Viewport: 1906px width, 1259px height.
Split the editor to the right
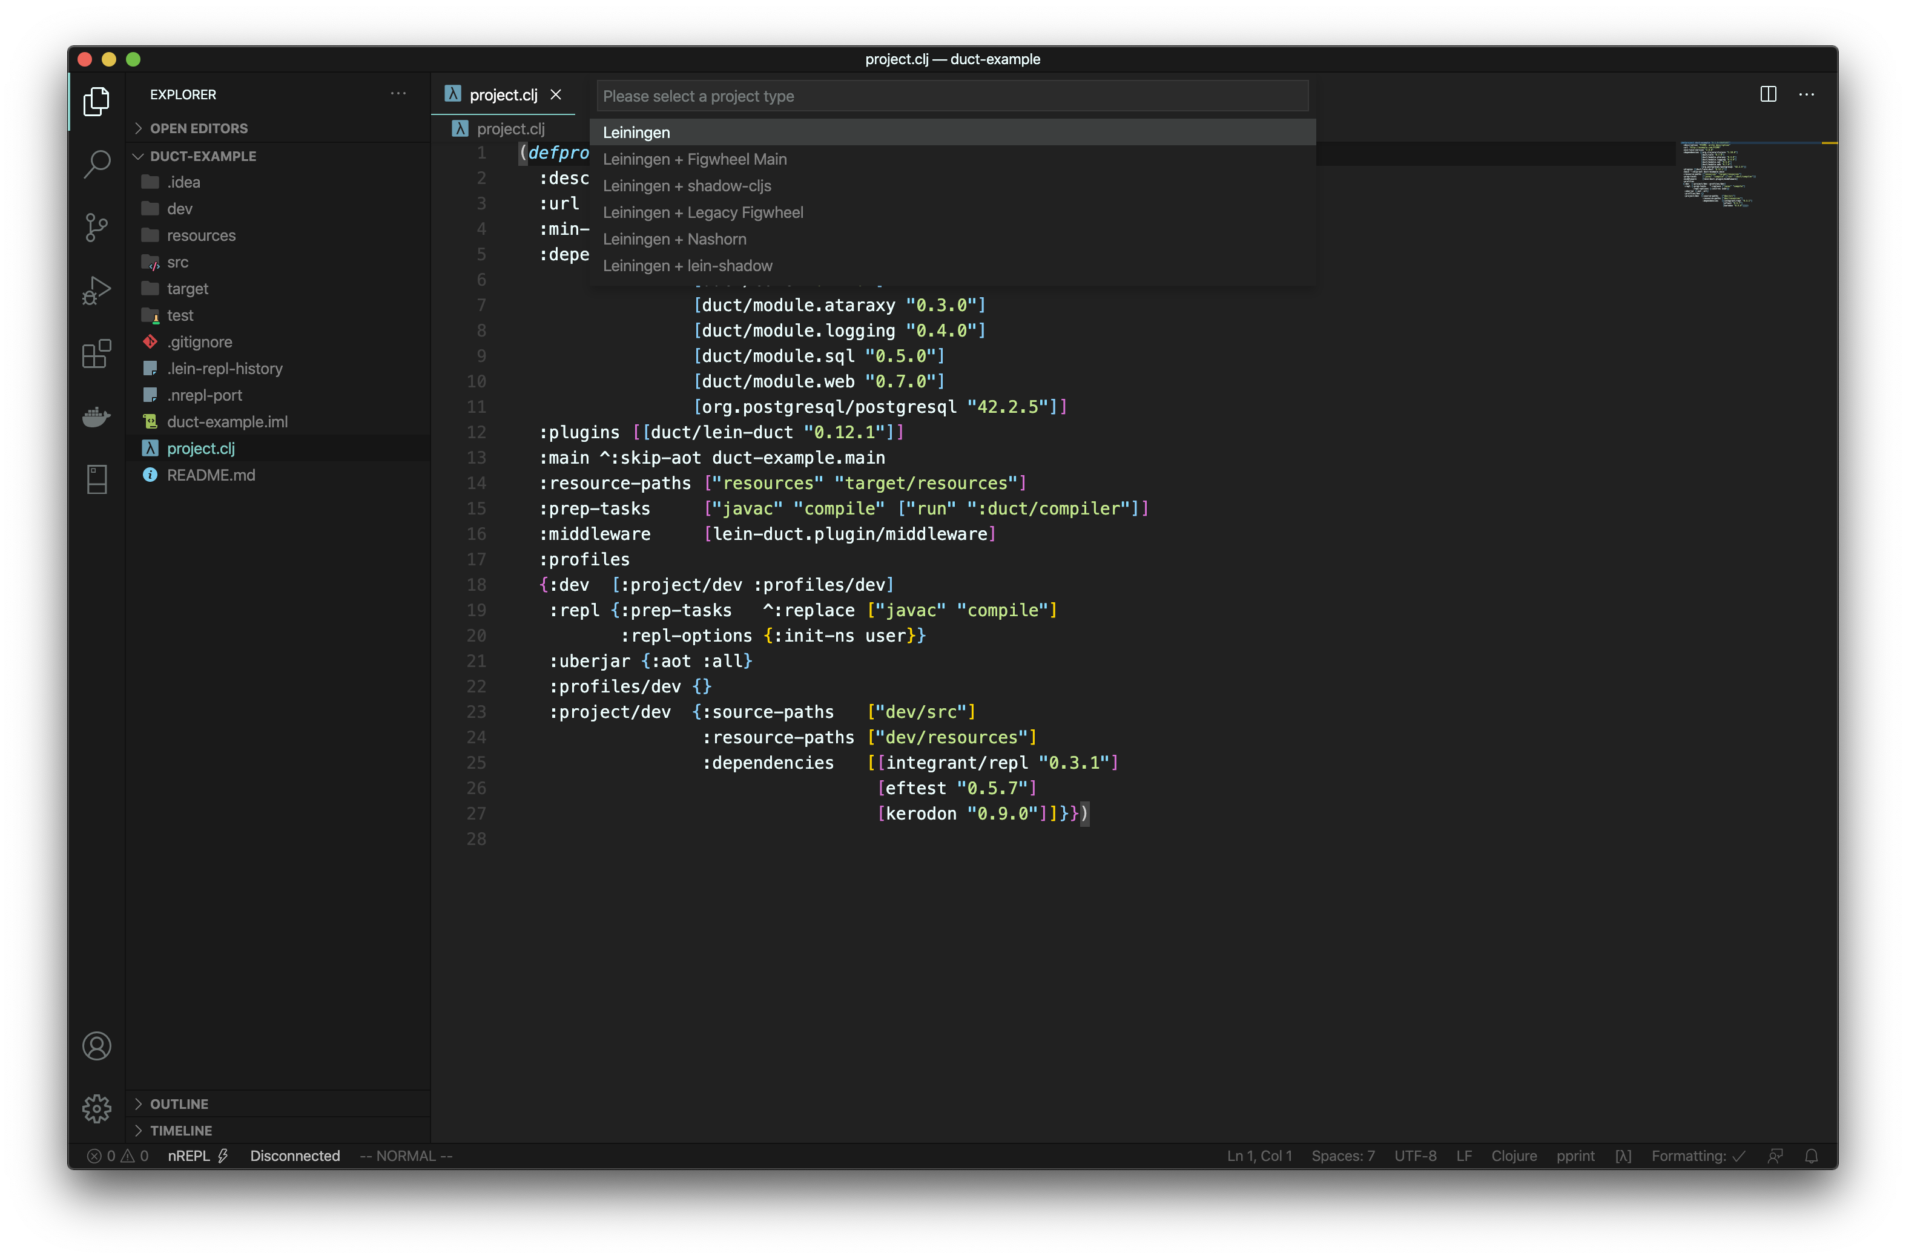[1768, 95]
